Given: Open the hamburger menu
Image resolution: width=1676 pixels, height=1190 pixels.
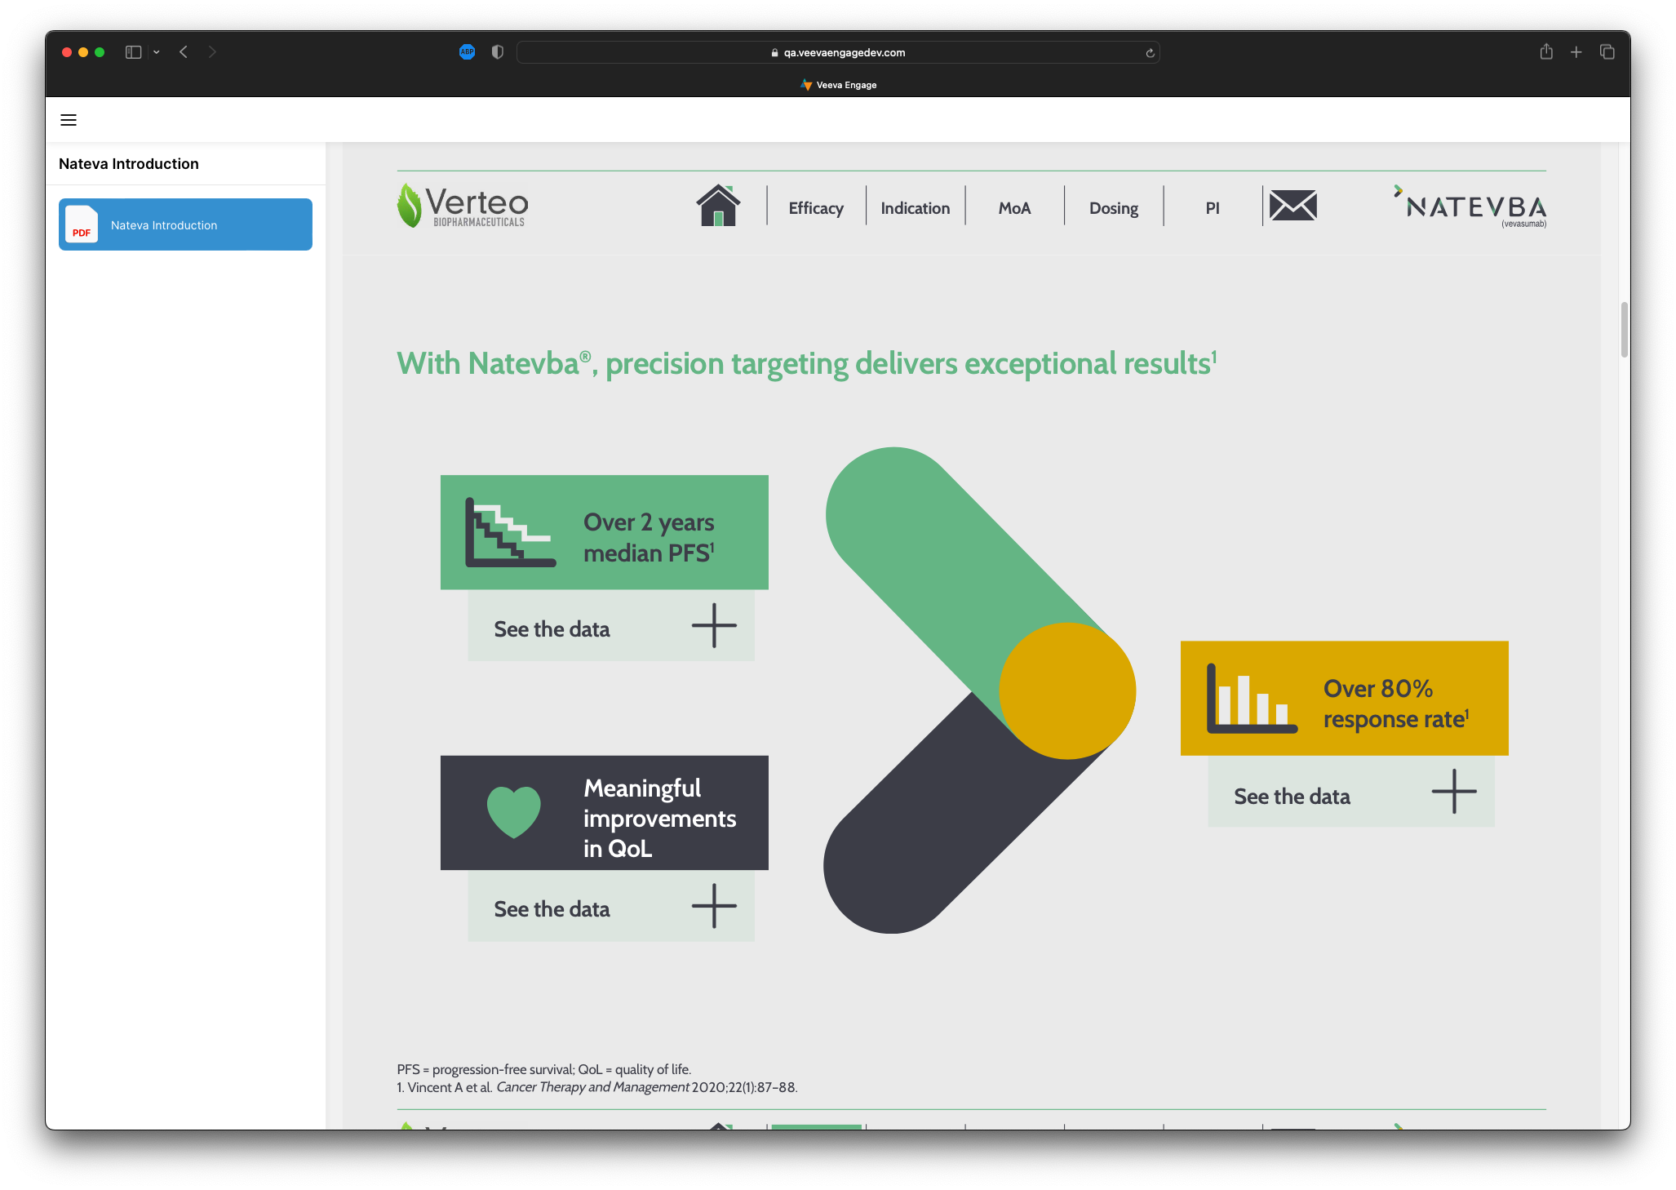Looking at the screenshot, I should [69, 120].
